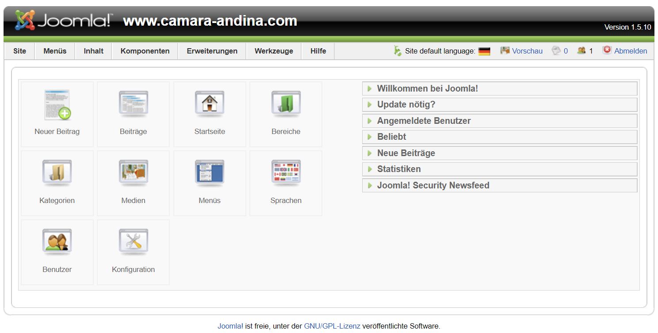Expand the Joomla! Security Newsfeed panel
Screen dimensions: 658x333
click(500, 185)
